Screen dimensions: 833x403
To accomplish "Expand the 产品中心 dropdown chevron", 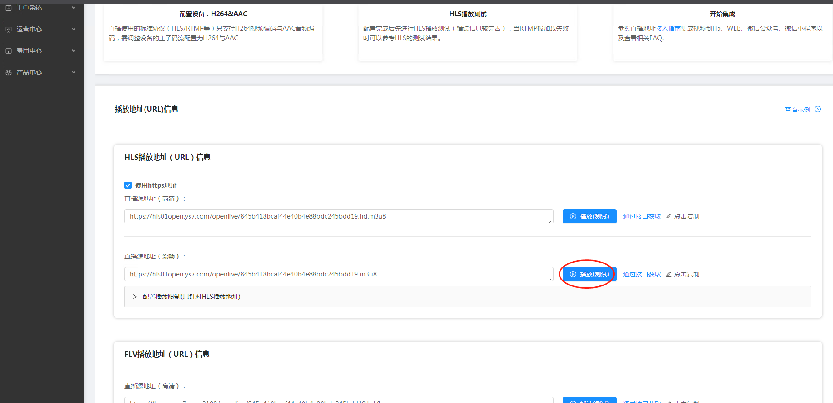I will coord(74,72).
